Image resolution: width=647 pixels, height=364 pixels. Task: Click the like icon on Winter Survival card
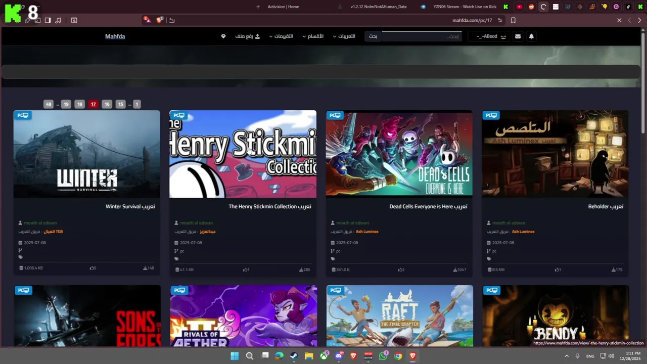click(91, 268)
